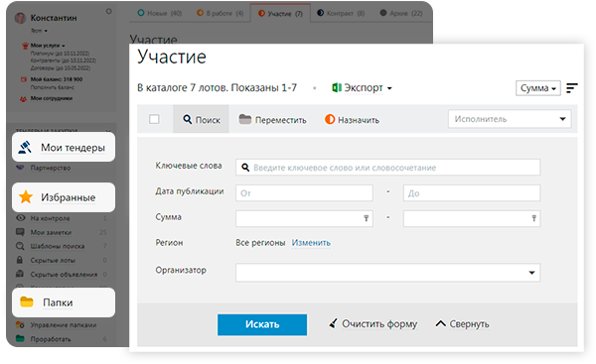Viewport: 596px width, 364px height.
Task: Click the orange half-circle icon on Назначить
Action: pyautogui.click(x=330, y=119)
